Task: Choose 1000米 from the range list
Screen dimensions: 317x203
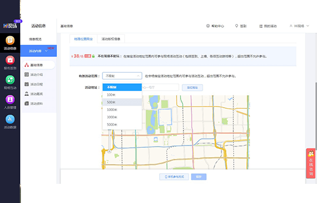Action: click(122, 109)
